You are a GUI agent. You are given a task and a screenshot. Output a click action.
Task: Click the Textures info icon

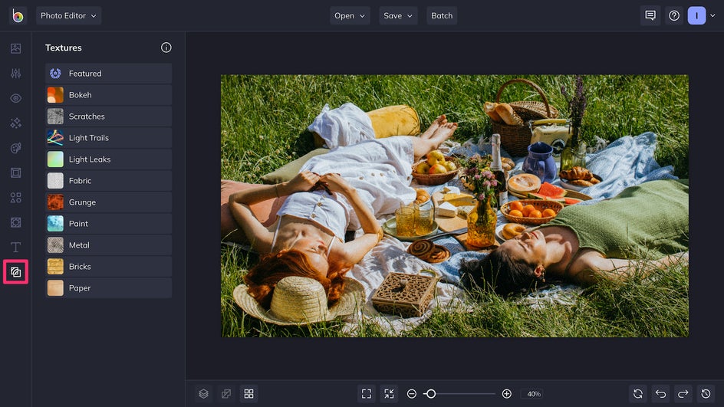(x=166, y=48)
